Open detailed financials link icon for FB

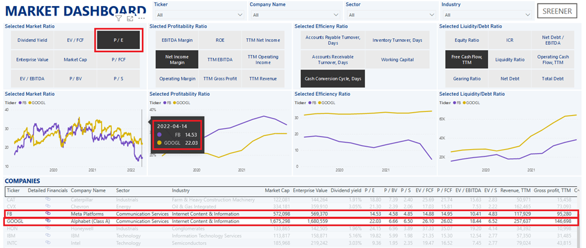pos(47,213)
